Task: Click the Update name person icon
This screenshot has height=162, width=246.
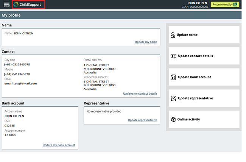Action: pyautogui.click(x=173, y=35)
